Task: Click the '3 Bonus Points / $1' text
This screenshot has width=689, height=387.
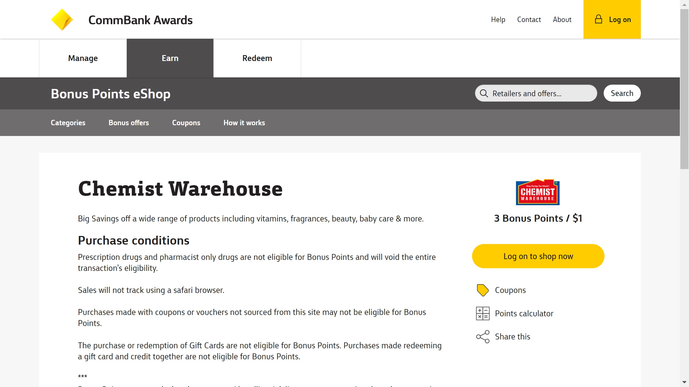Action: [538, 218]
